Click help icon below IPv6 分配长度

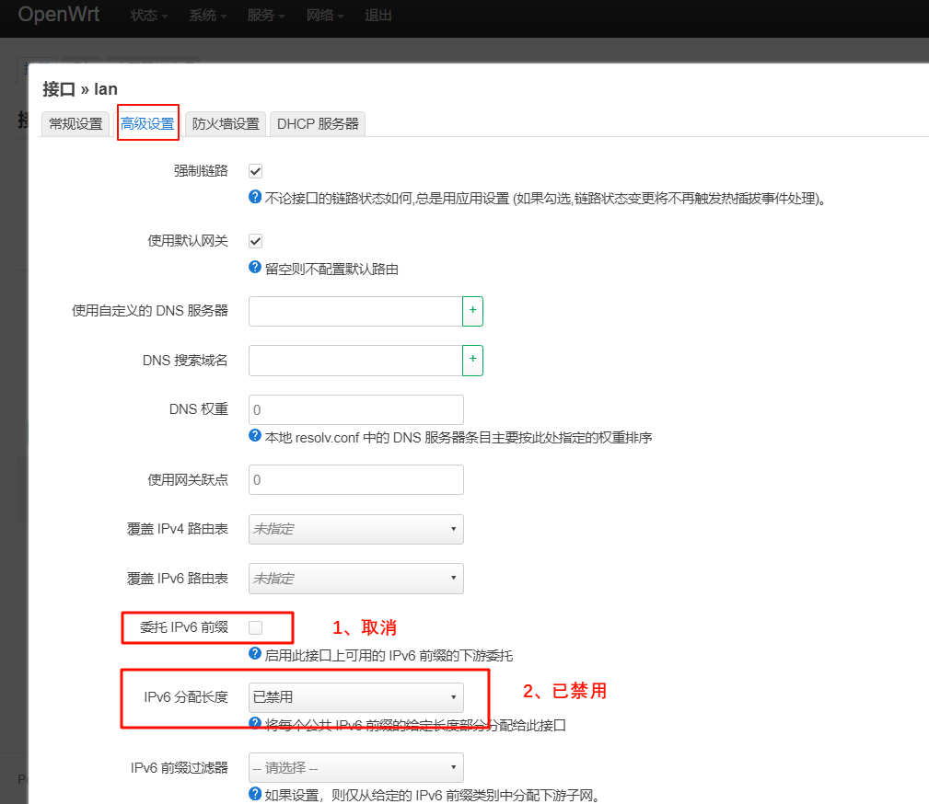(255, 725)
